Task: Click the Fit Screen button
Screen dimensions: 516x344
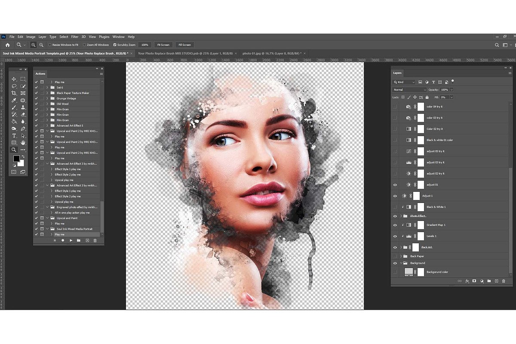Action: [163, 45]
